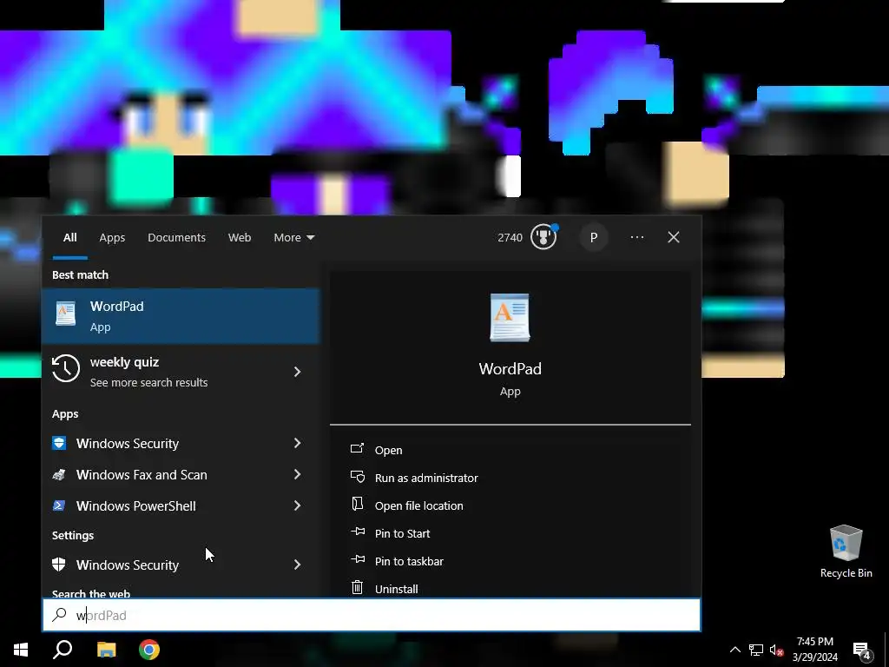This screenshot has width=889, height=667.
Task: Click the Windows Security shield app icon
Action: coord(59,443)
